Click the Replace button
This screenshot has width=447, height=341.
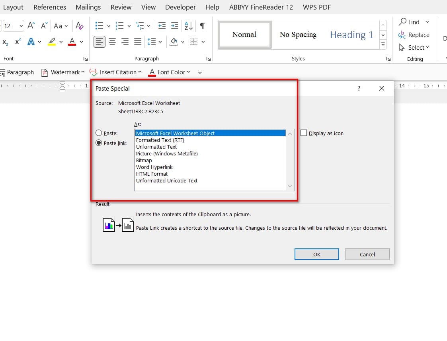414,35
